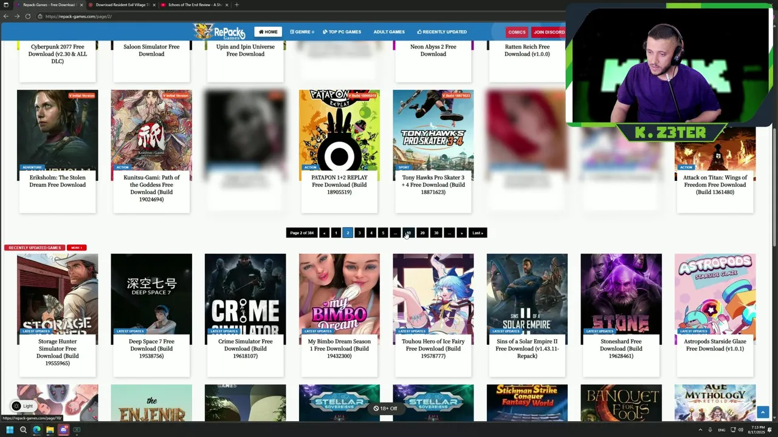Open TOP PC GAMES menu item

point(342,32)
